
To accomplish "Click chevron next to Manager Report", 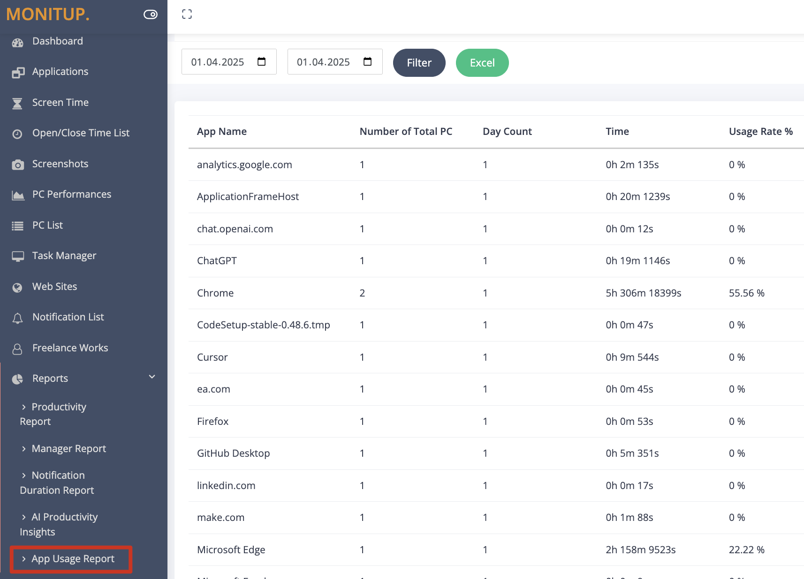I will point(24,449).
